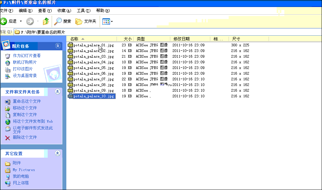Image resolution: width=322 pixels, height=190 pixels.
Task: Click 作为幻灯片查看 link
Action: click(27, 56)
